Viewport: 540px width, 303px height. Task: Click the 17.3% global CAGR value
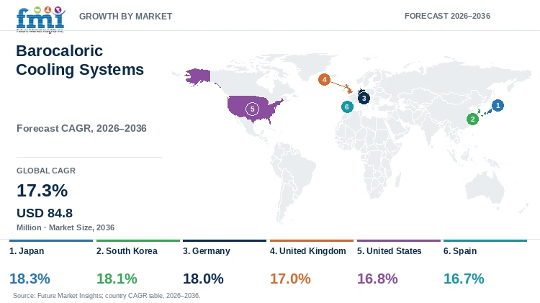(x=42, y=191)
